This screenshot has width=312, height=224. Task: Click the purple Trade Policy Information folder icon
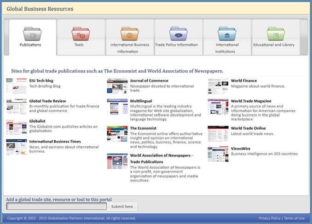(178, 34)
